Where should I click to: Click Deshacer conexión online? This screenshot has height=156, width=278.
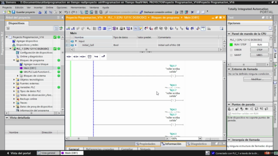156,12
